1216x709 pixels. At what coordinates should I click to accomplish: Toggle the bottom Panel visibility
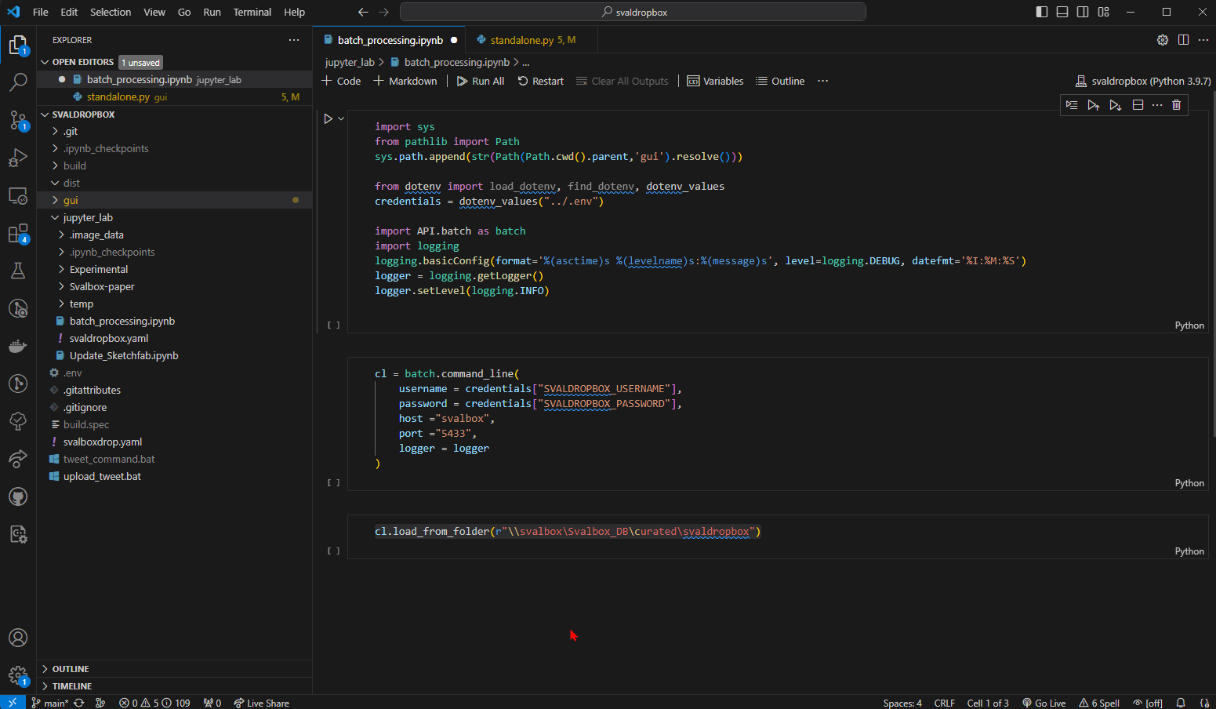coord(1062,12)
